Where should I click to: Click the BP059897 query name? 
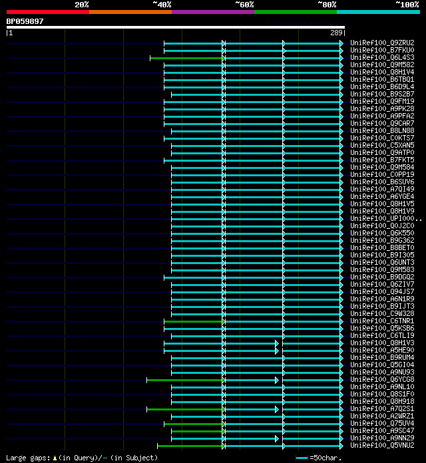point(25,21)
